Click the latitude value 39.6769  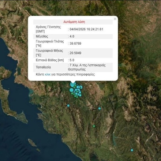pyautogui.click(x=75, y=44)
